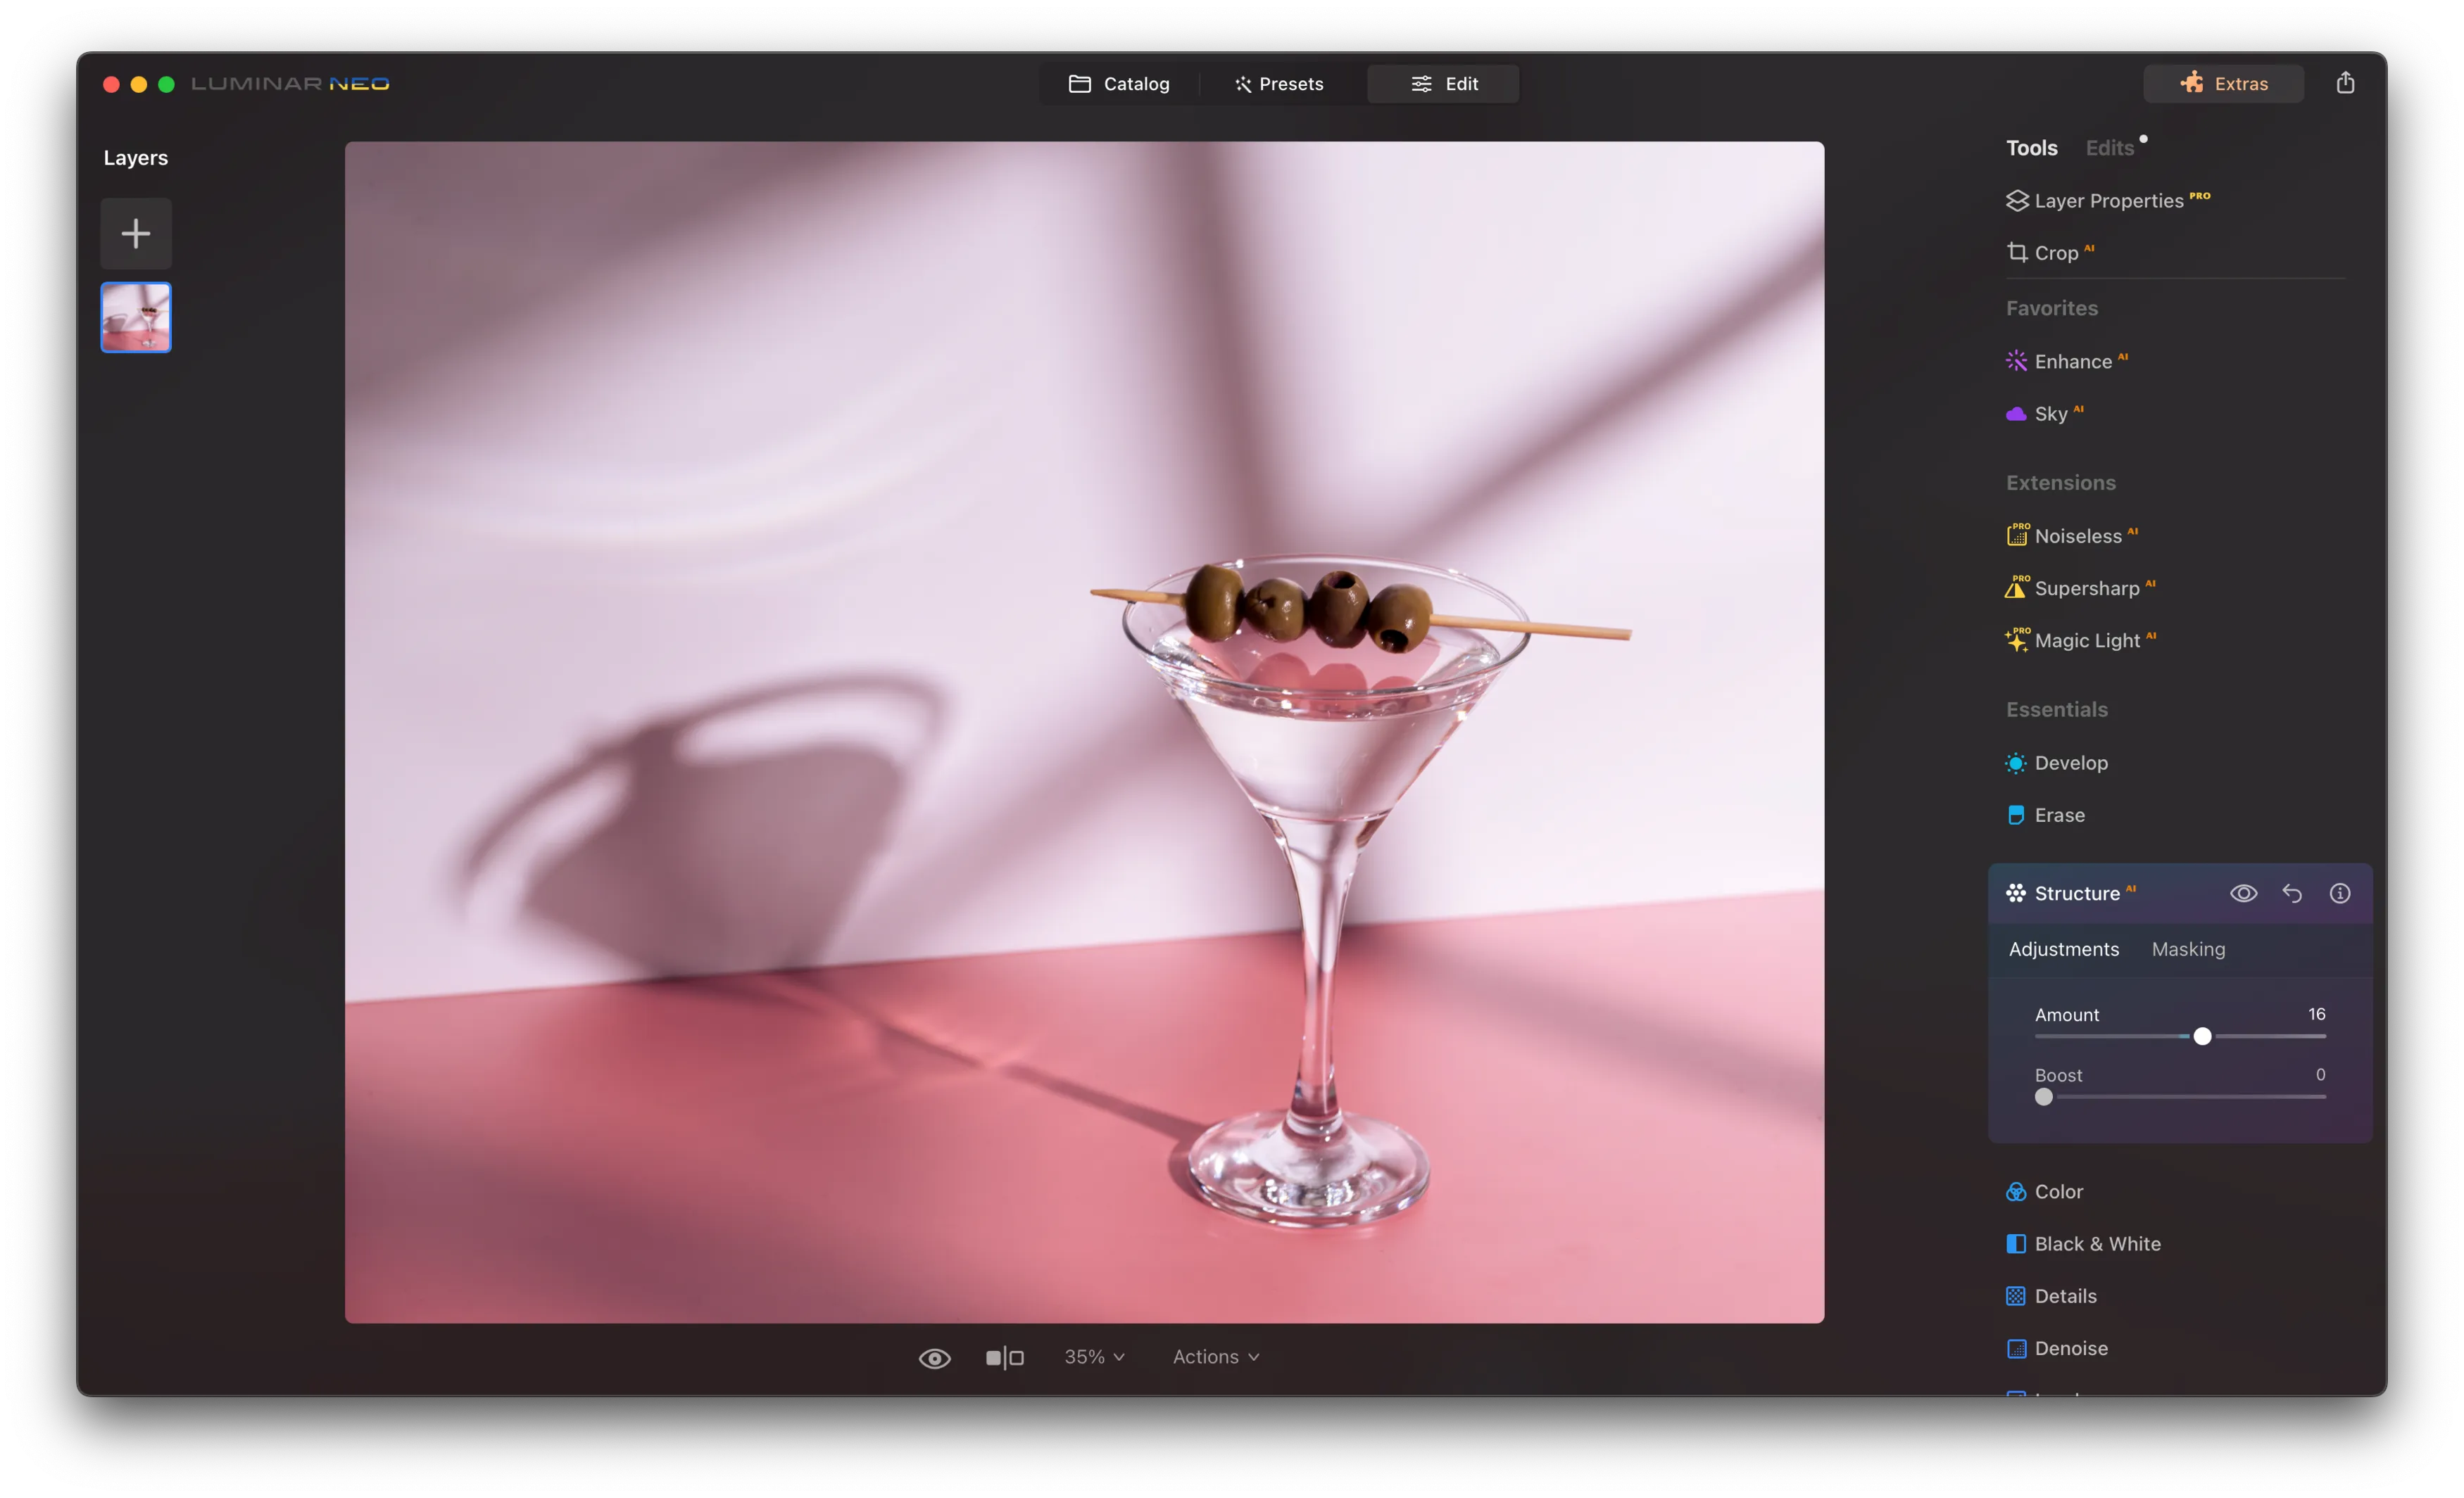The image size is (2464, 1498).
Task: Click Structure tool info icon
Action: [x=2339, y=894]
